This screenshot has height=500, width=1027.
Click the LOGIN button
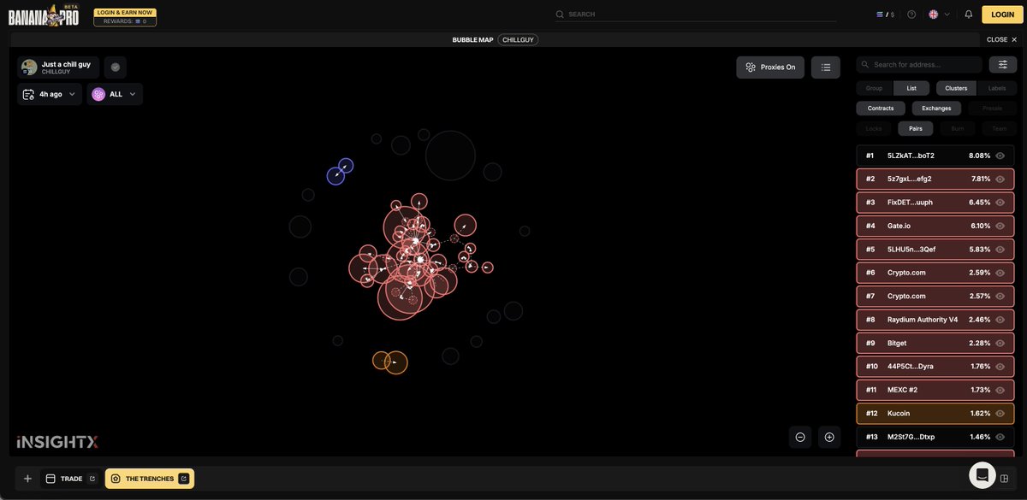tap(1002, 15)
